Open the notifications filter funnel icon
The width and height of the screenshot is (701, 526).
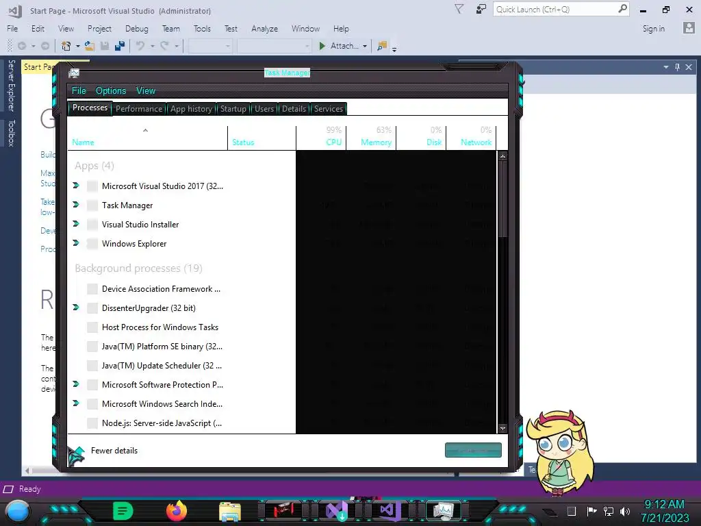[459, 9]
